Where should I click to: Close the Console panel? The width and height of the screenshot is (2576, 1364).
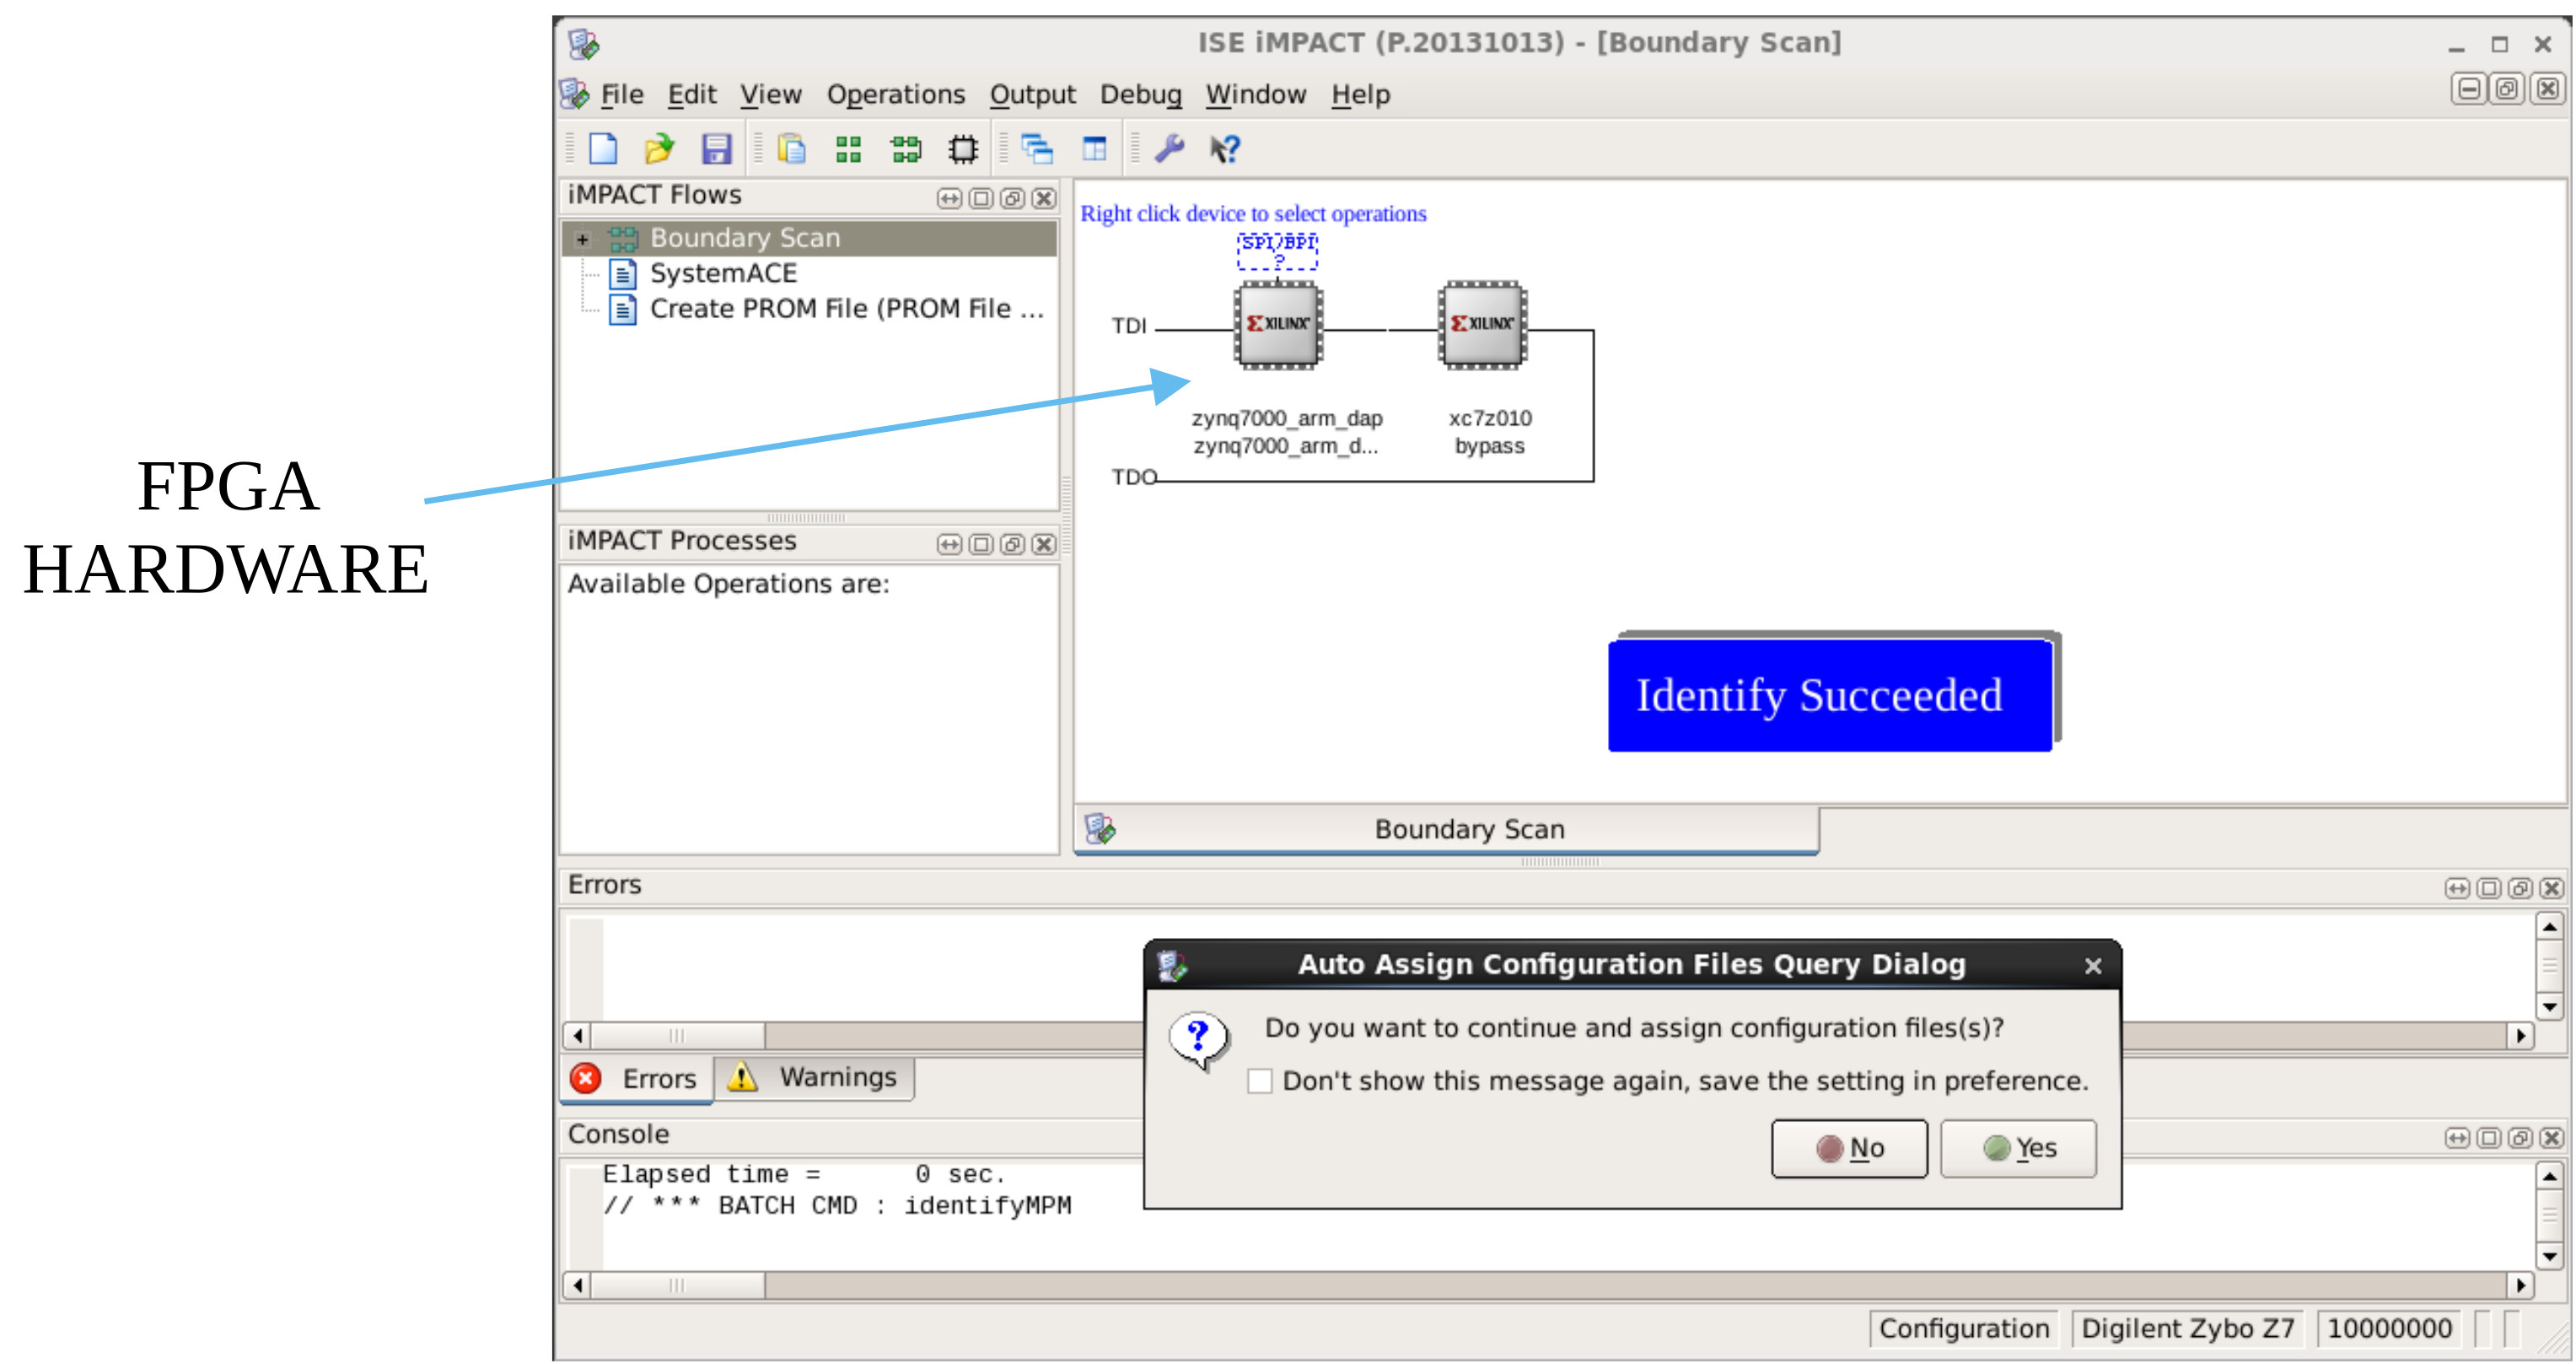click(2551, 1137)
